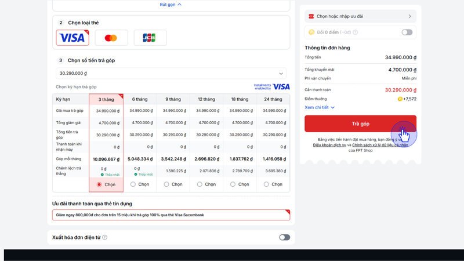Click the 1.416.058 đ monthly payment value
This screenshot has width=464, height=261.
(x=274, y=159)
